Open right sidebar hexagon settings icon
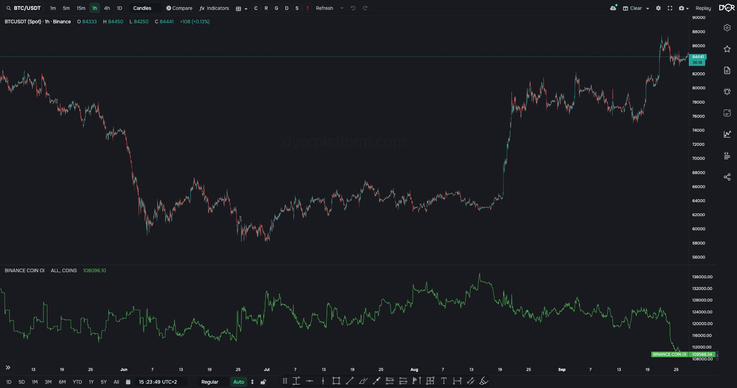Screen dimensions: 737x388 [727, 28]
